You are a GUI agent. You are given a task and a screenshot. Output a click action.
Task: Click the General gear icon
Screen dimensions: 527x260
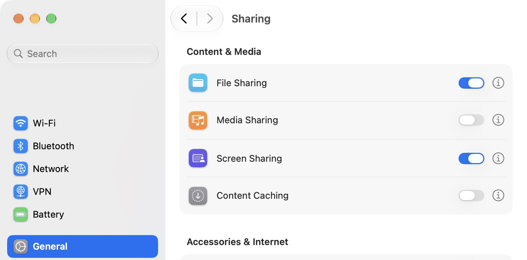[x=21, y=246]
